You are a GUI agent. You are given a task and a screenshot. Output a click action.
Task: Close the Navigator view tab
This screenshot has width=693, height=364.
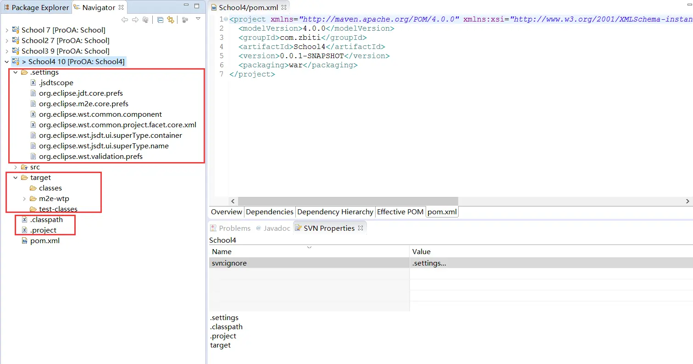(121, 8)
